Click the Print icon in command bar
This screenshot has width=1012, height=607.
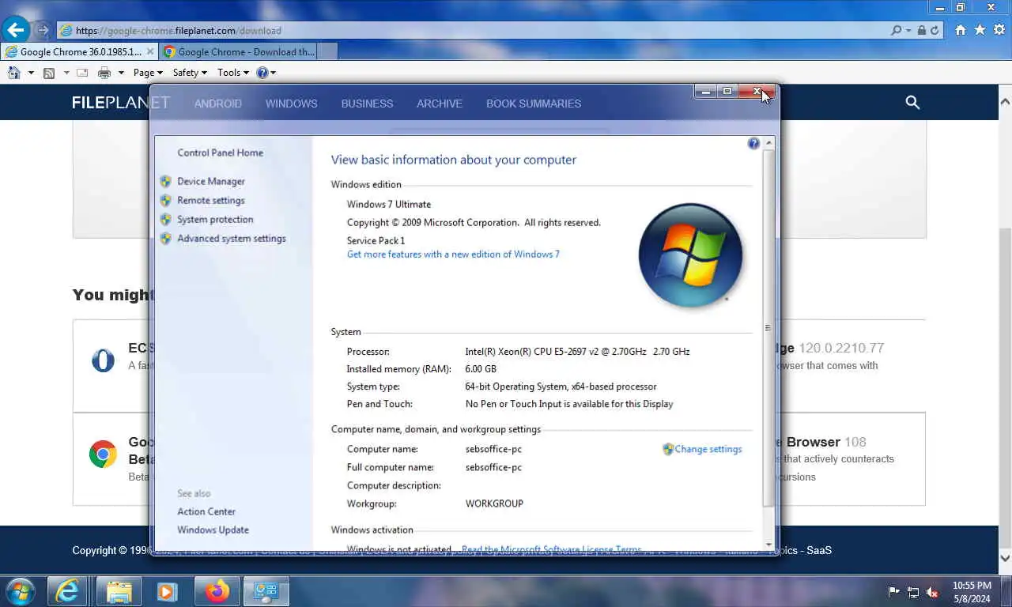tap(104, 73)
